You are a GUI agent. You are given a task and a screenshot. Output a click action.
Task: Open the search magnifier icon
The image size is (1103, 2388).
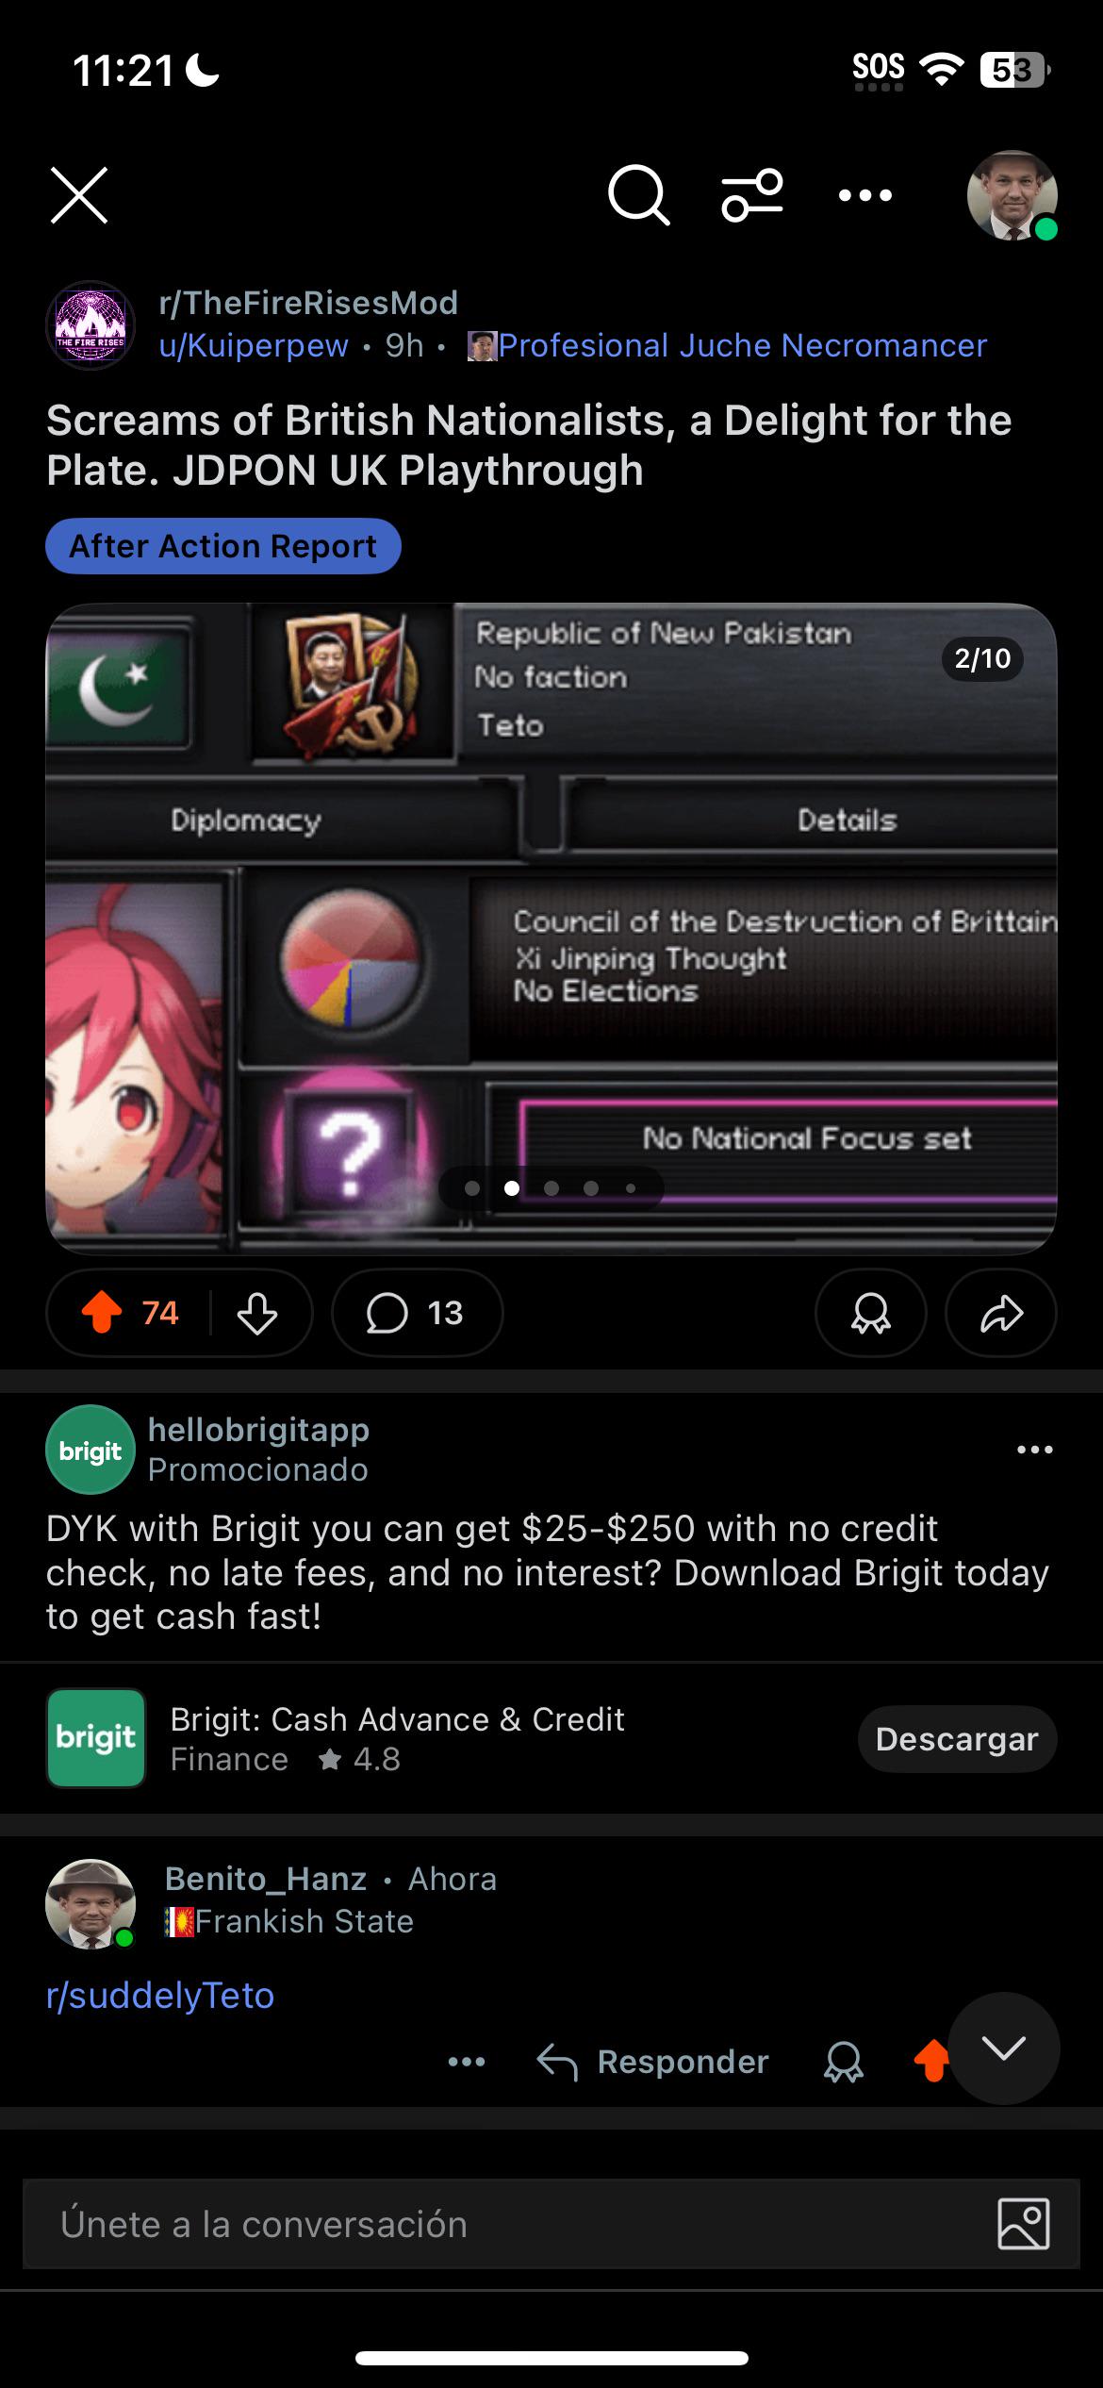pyautogui.click(x=638, y=195)
